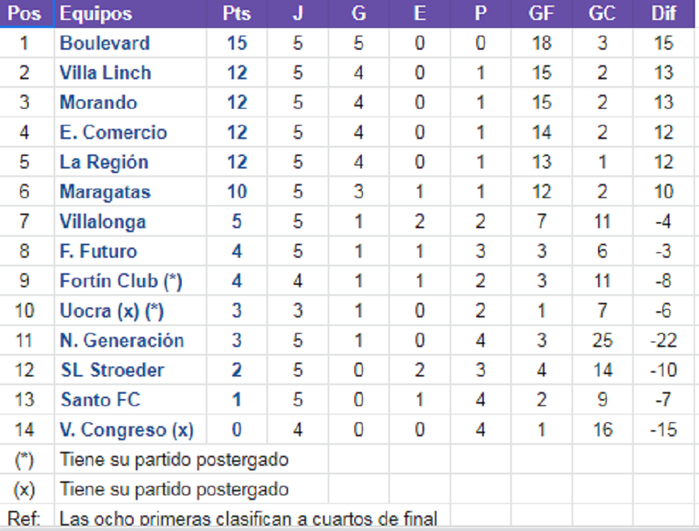Click the Dif column header

tap(664, 14)
